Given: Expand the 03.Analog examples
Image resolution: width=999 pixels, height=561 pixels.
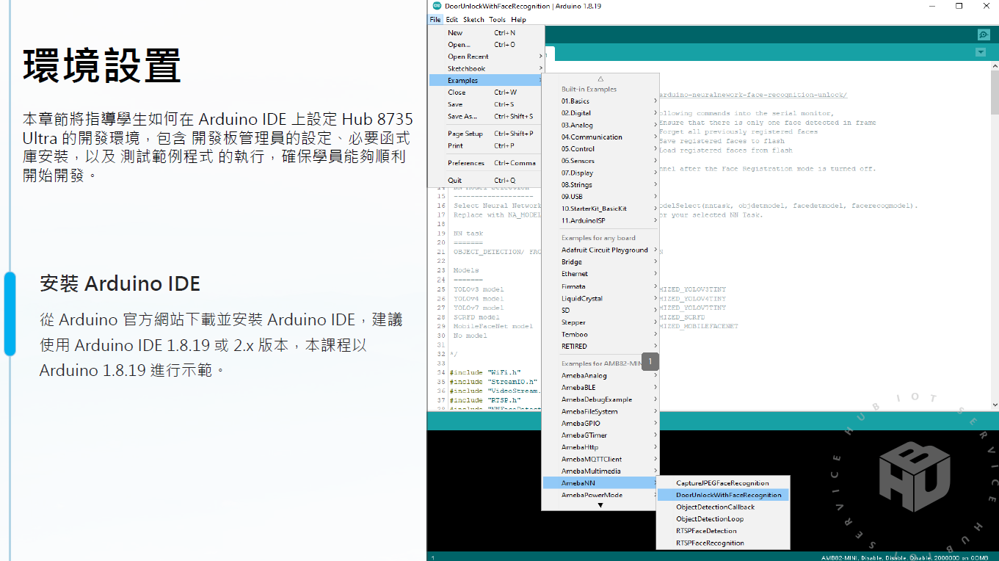Looking at the screenshot, I should point(600,125).
